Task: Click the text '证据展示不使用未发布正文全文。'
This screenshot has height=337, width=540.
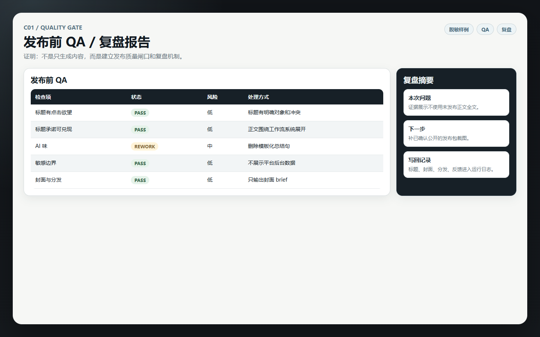Action: pos(445,107)
